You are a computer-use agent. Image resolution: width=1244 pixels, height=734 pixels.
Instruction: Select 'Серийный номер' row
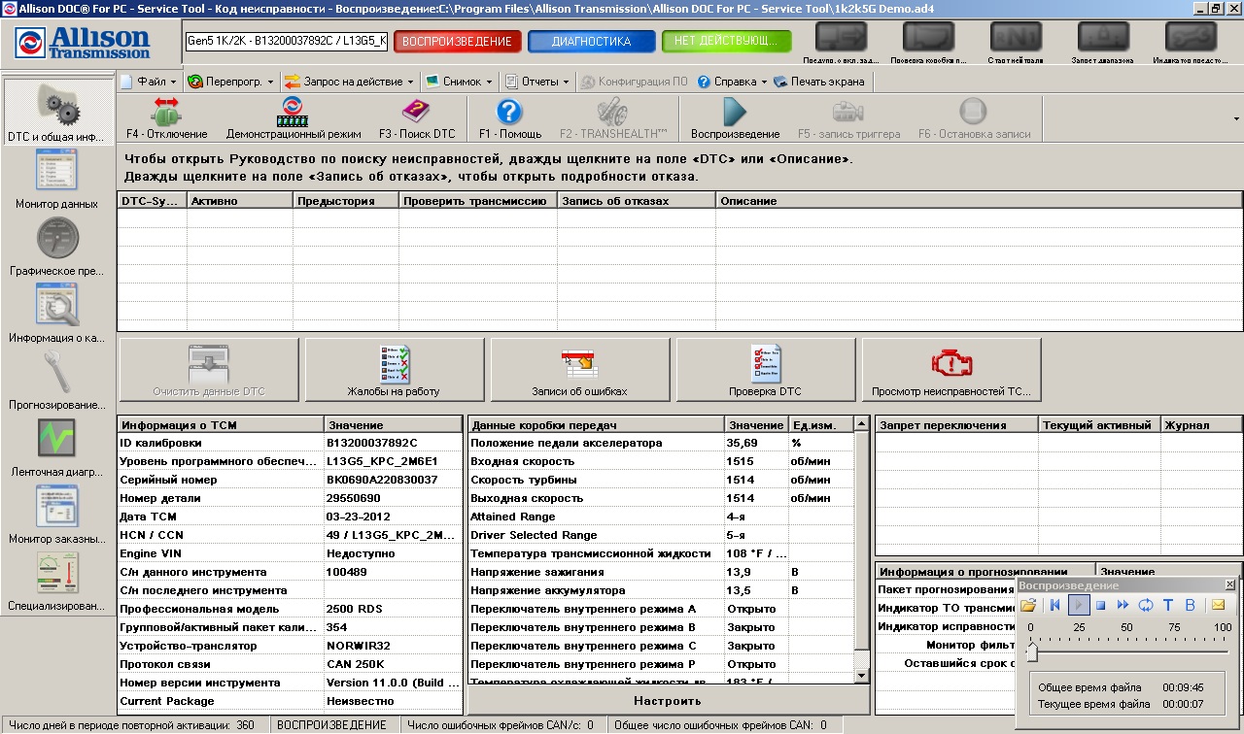290,480
